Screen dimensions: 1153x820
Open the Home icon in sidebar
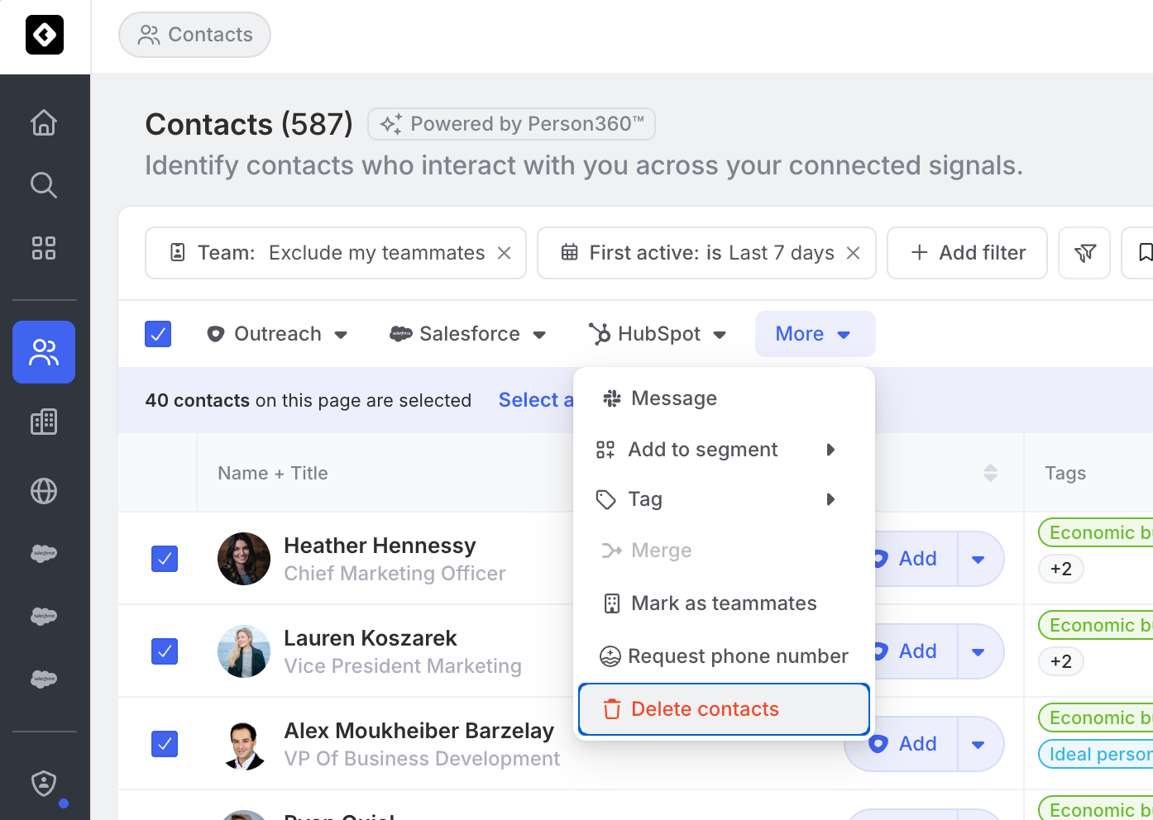point(44,122)
